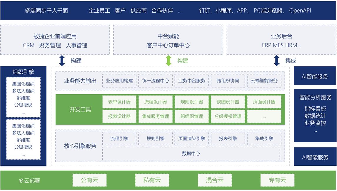Select the 专有云 deployment option
Image resolution: width=337 pixels, height=191 pixels.
point(277,180)
